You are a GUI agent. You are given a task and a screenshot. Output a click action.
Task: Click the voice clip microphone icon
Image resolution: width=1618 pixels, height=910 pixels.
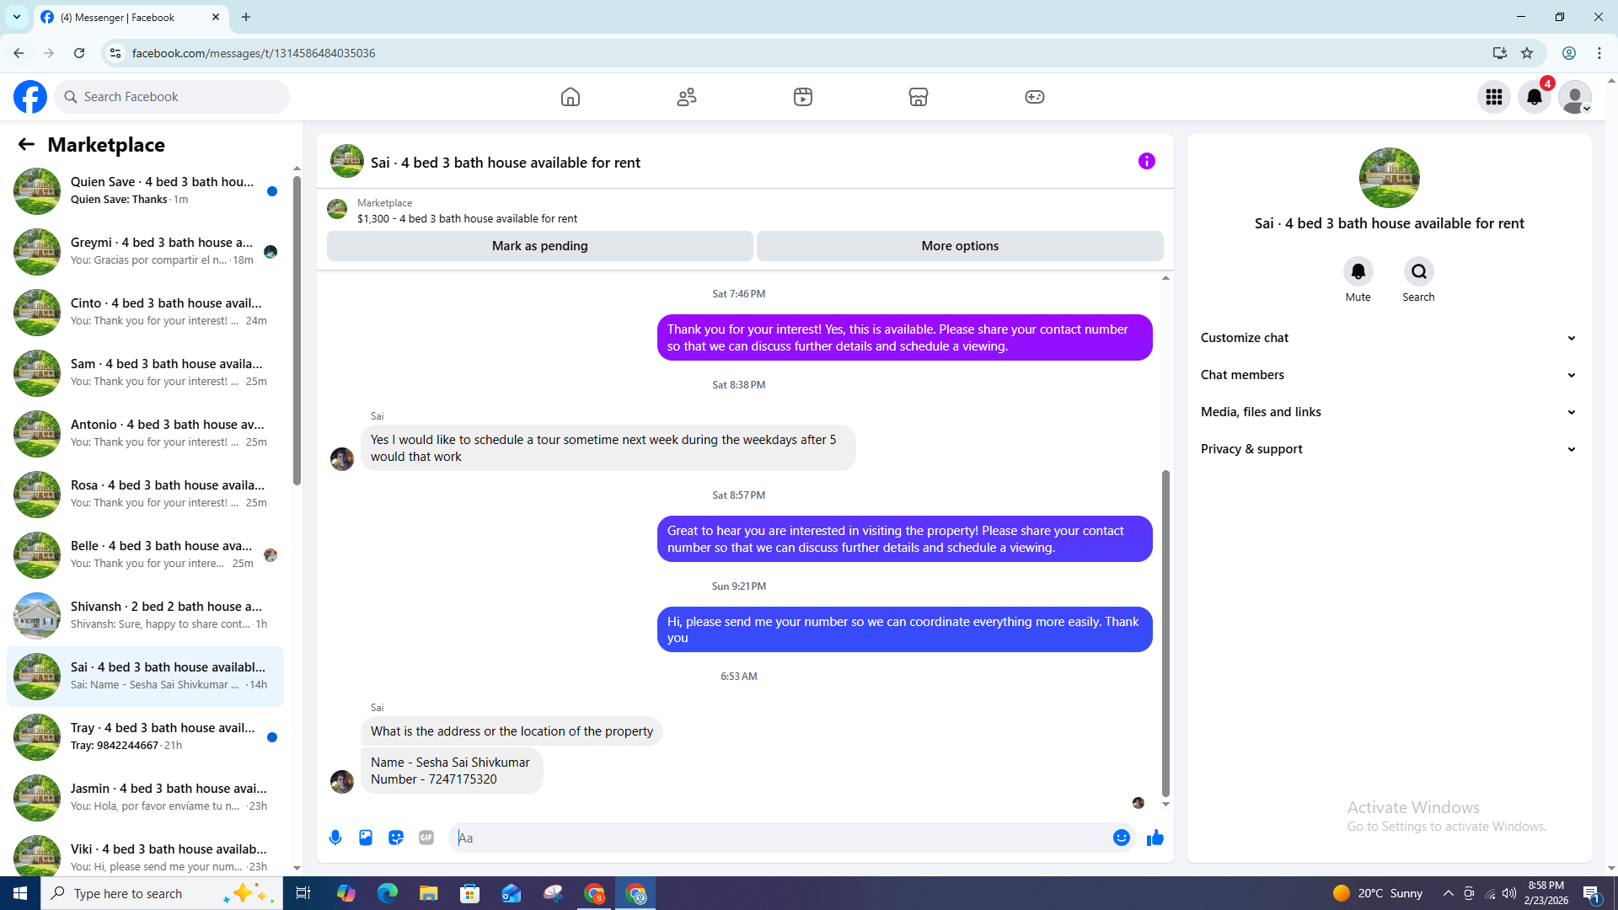click(335, 838)
